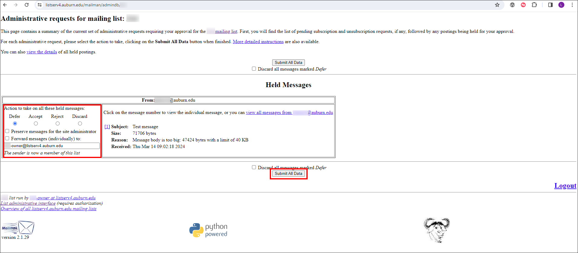
Task: Open the list owner email link
Action: coord(63,198)
